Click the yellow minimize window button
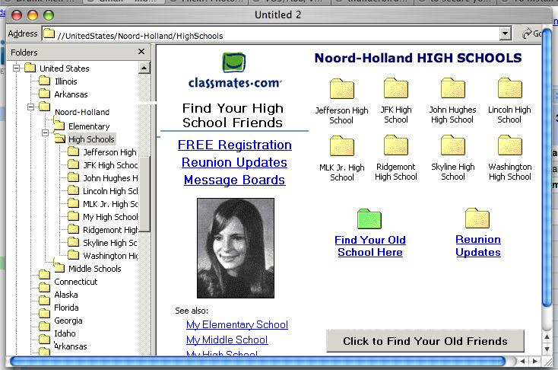The image size is (558, 370). click(x=33, y=15)
